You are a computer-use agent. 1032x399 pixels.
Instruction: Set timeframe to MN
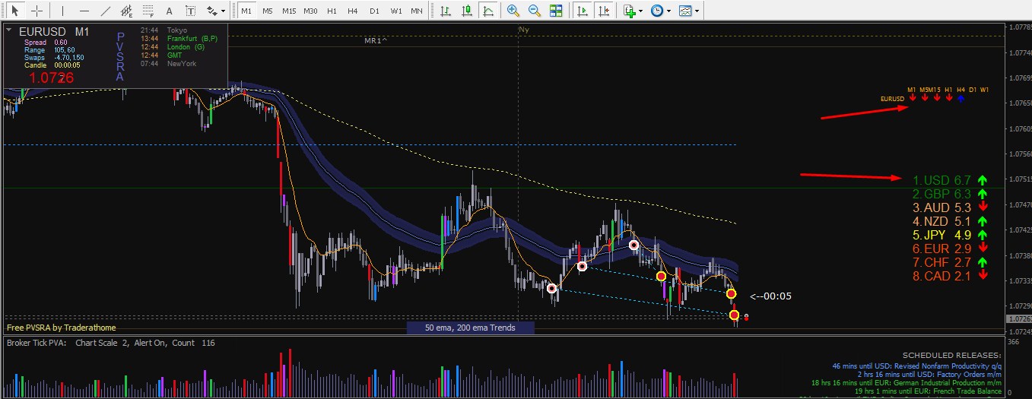point(417,11)
